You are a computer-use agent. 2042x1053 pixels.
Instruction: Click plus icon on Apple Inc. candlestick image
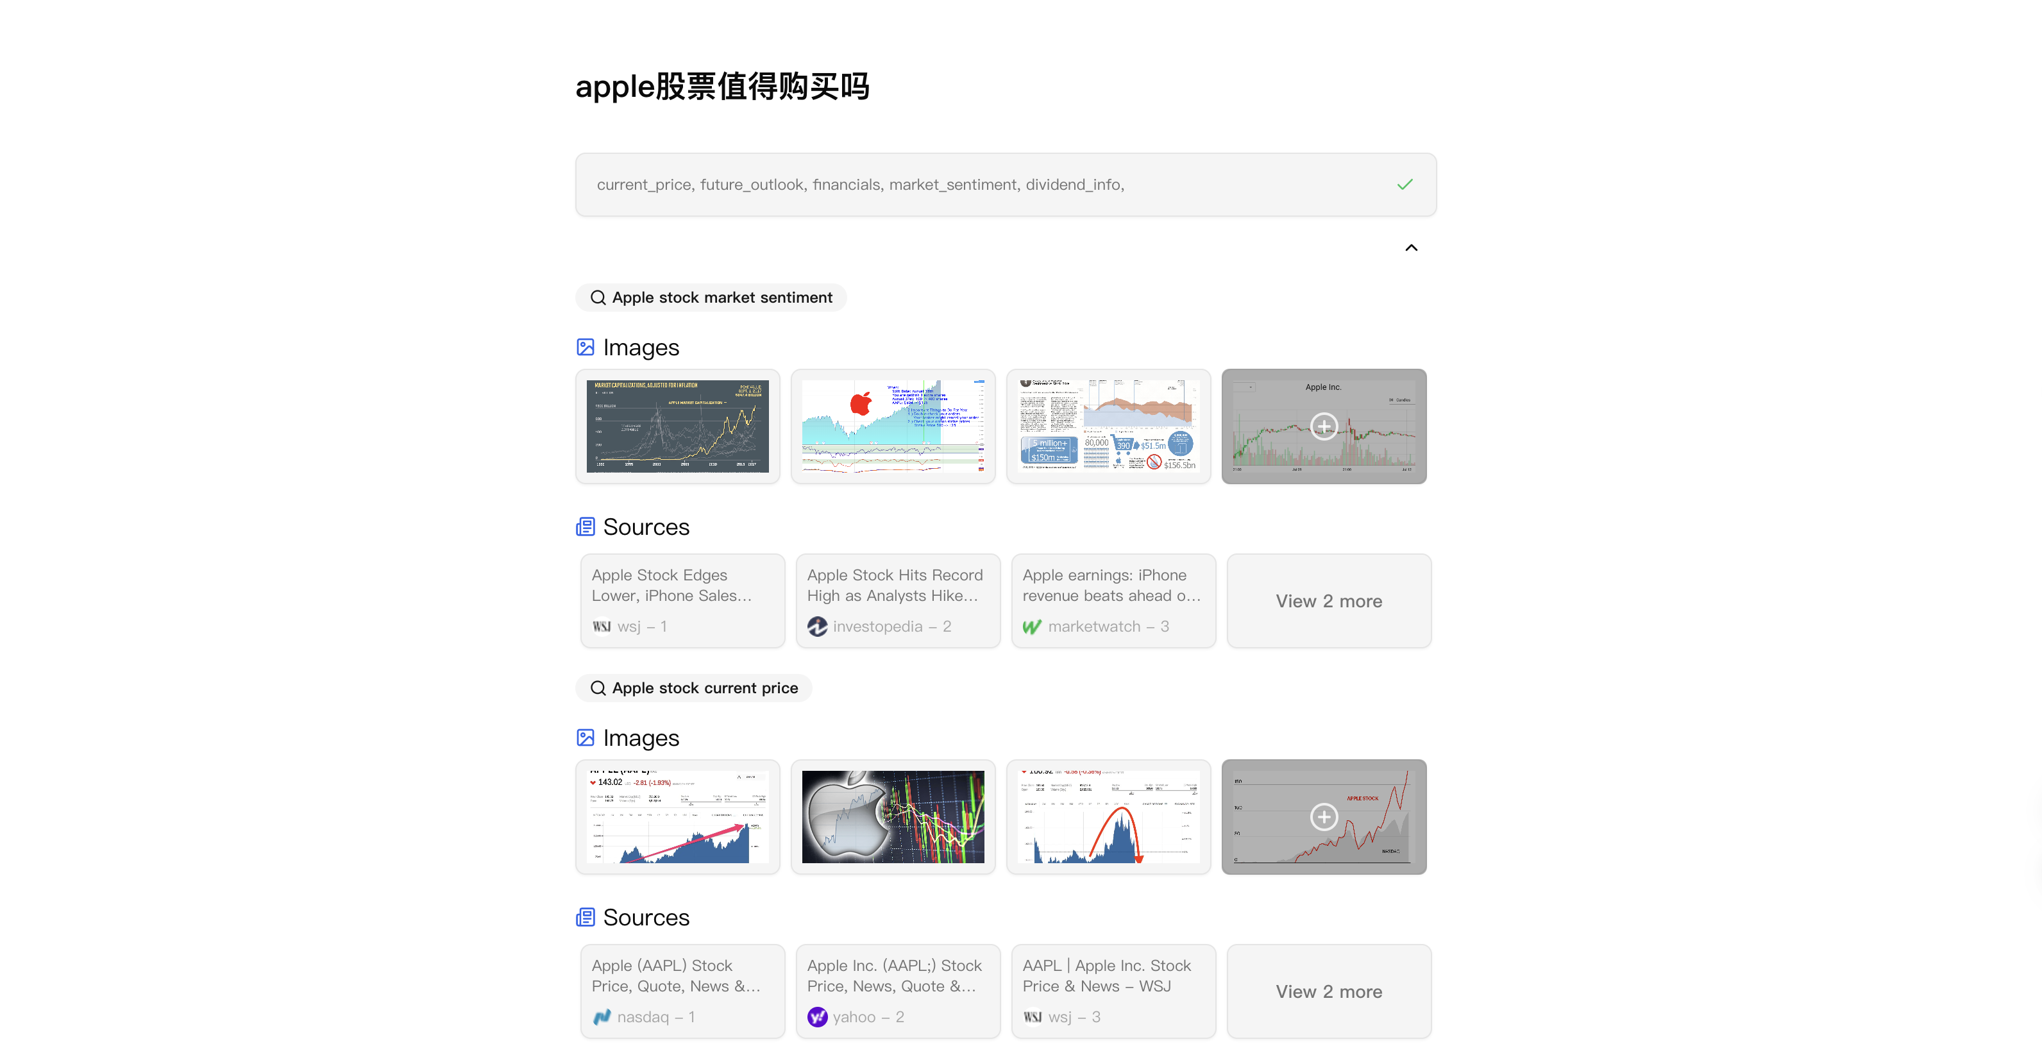click(x=1323, y=426)
